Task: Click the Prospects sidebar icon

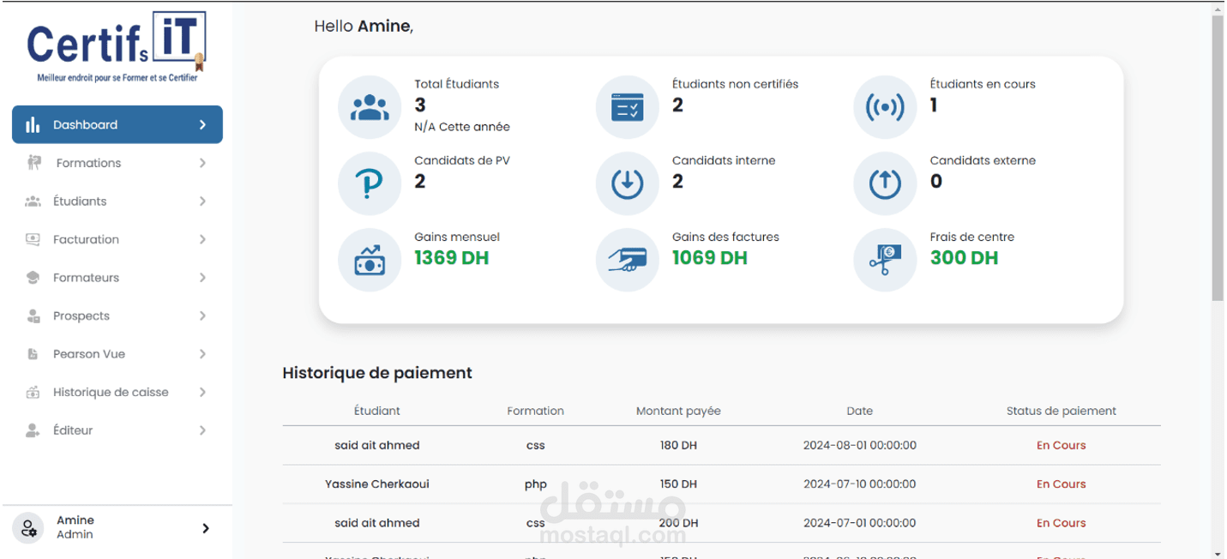Action: [33, 316]
